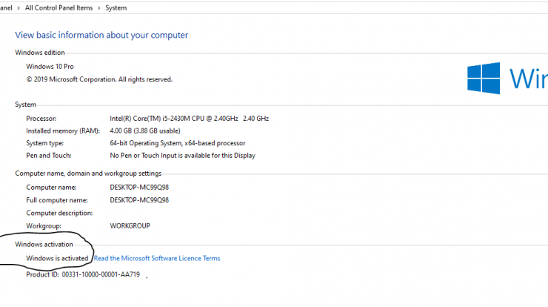Select Full computer name value DESKTOP-MC99Q98
The height and width of the screenshot is (307, 548).
click(139, 200)
